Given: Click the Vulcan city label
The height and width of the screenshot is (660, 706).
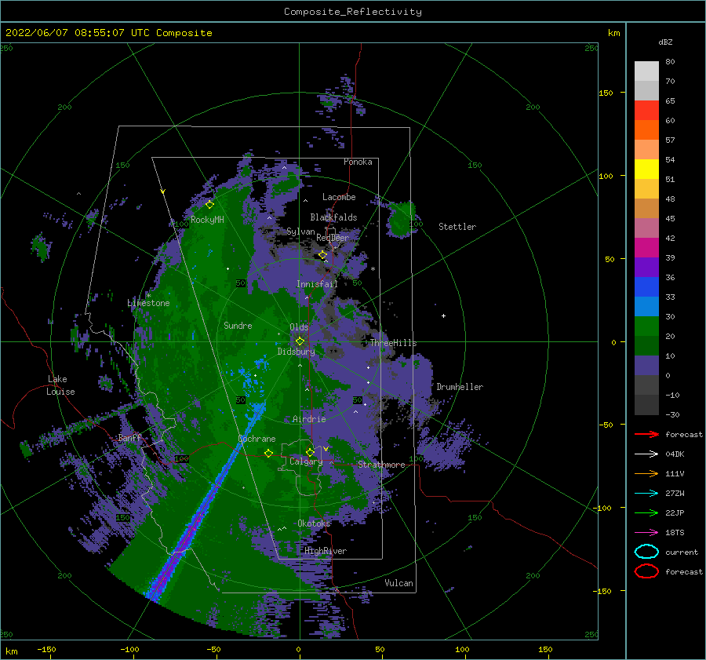Looking at the screenshot, I should 399,583.
